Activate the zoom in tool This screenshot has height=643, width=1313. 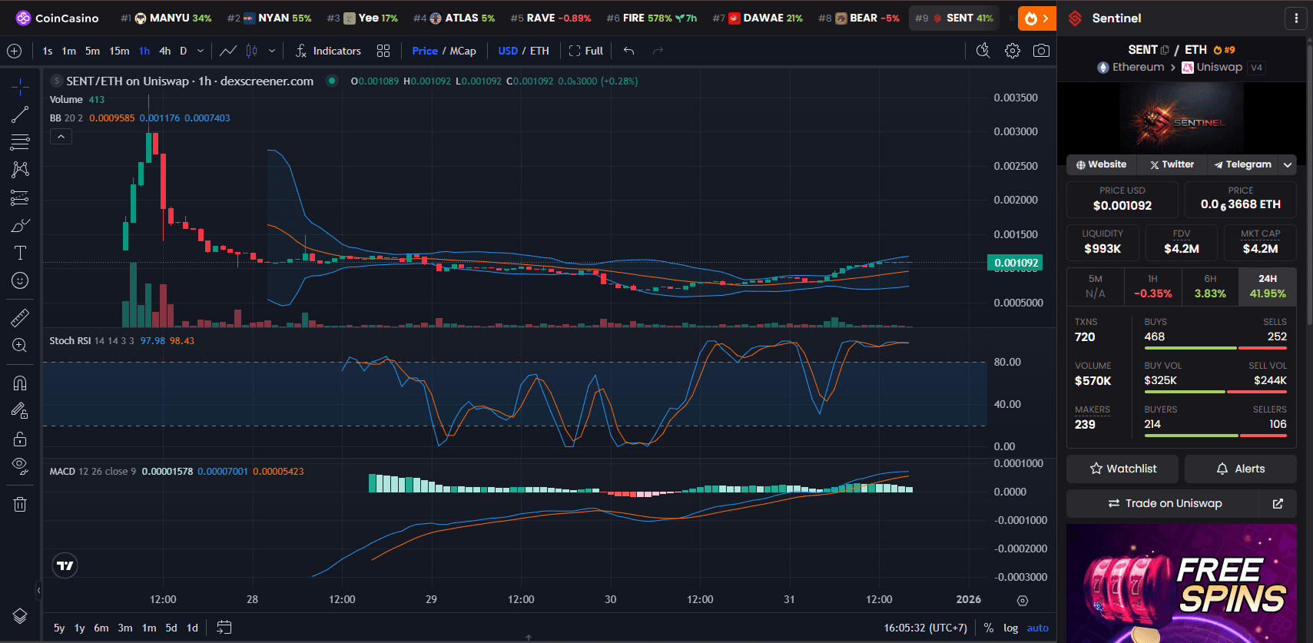tap(20, 345)
